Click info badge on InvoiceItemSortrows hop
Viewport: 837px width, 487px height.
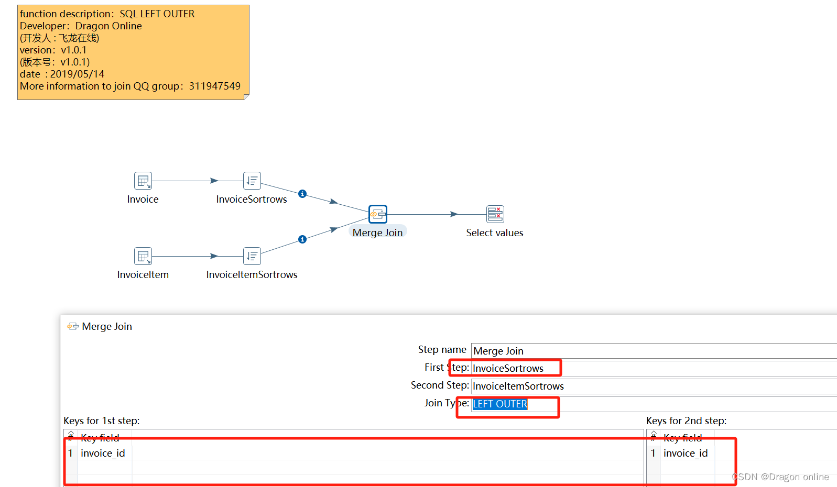tap(302, 239)
